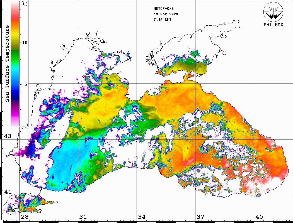Click the longitude label '31'
The height and width of the screenshot is (223, 293).
pos(83,217)
